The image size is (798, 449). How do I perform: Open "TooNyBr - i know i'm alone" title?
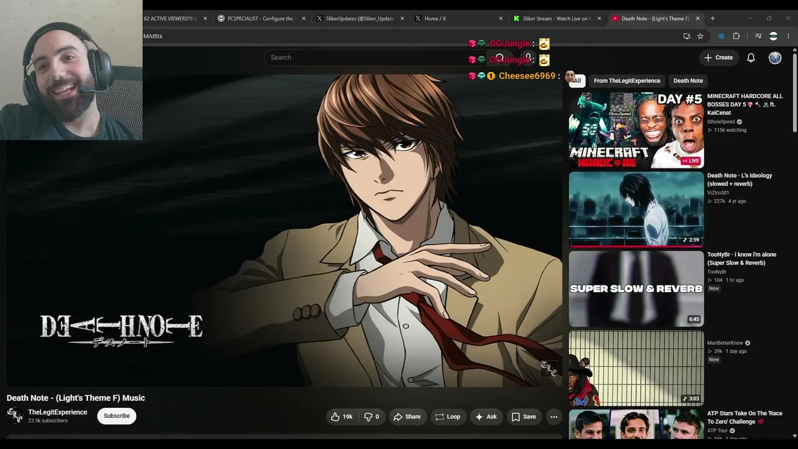pyautogui.click(x=741, y=259)
